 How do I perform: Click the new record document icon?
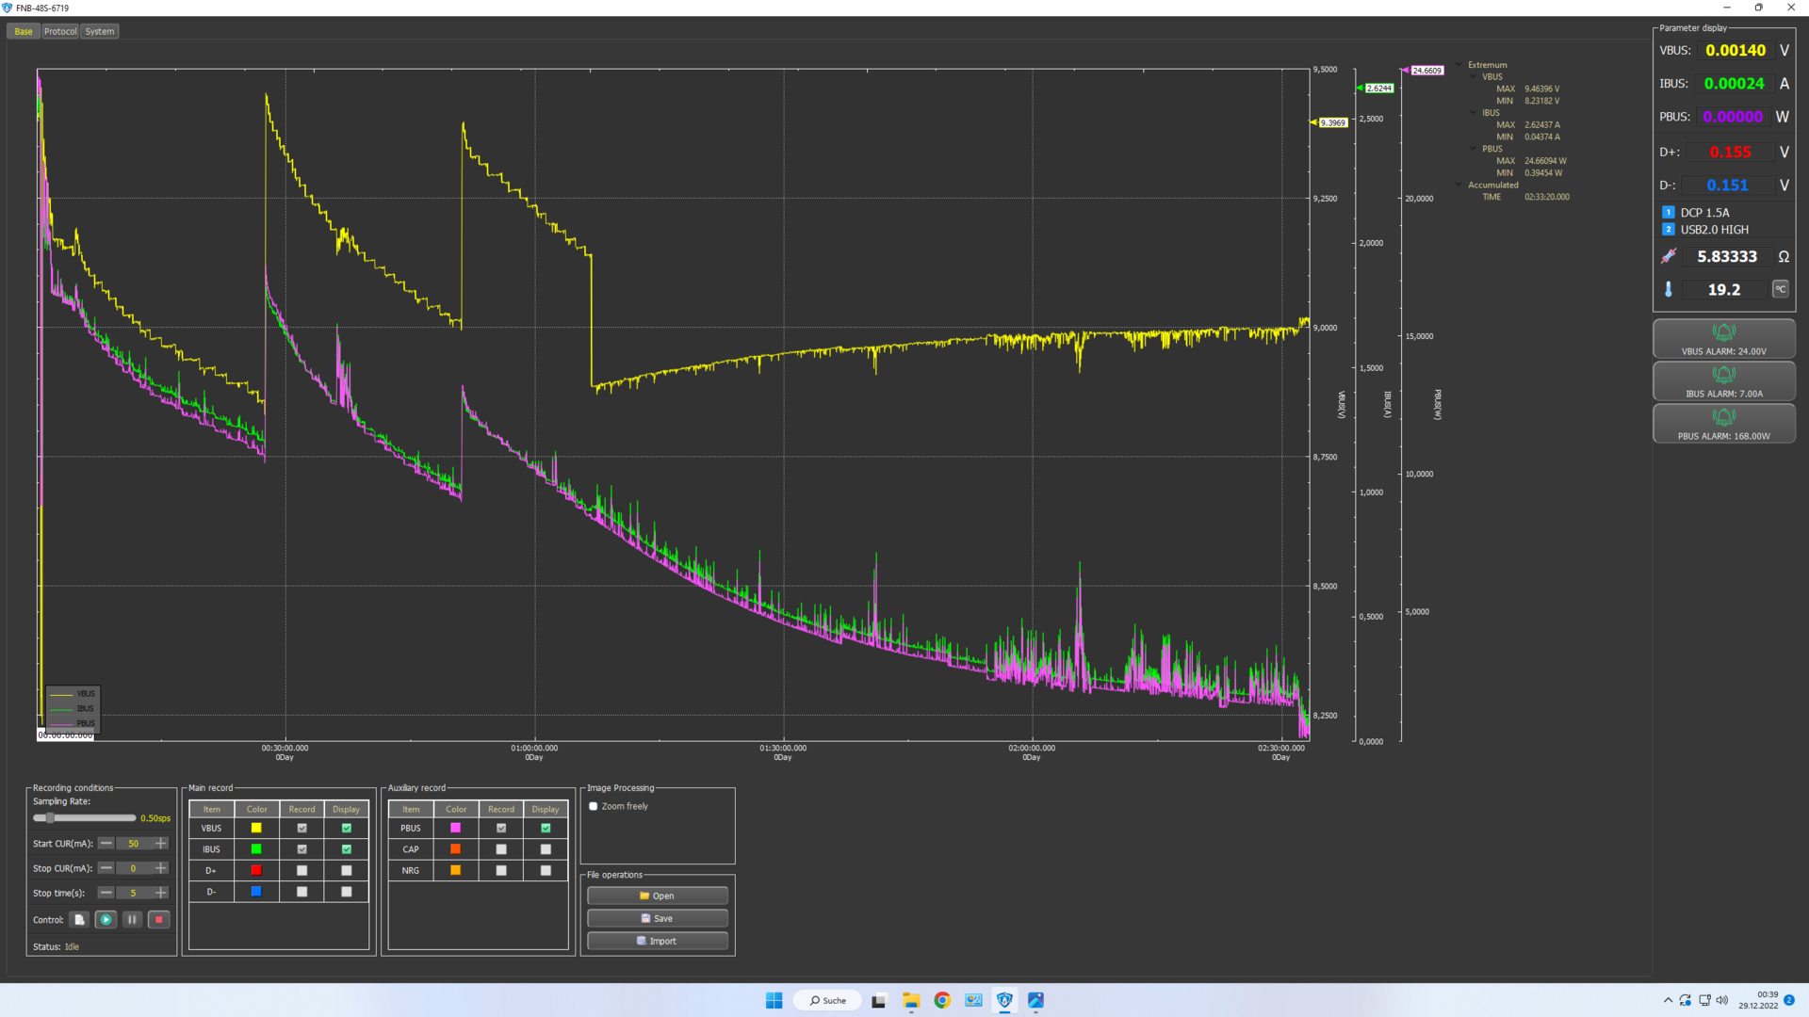(79, 920)
